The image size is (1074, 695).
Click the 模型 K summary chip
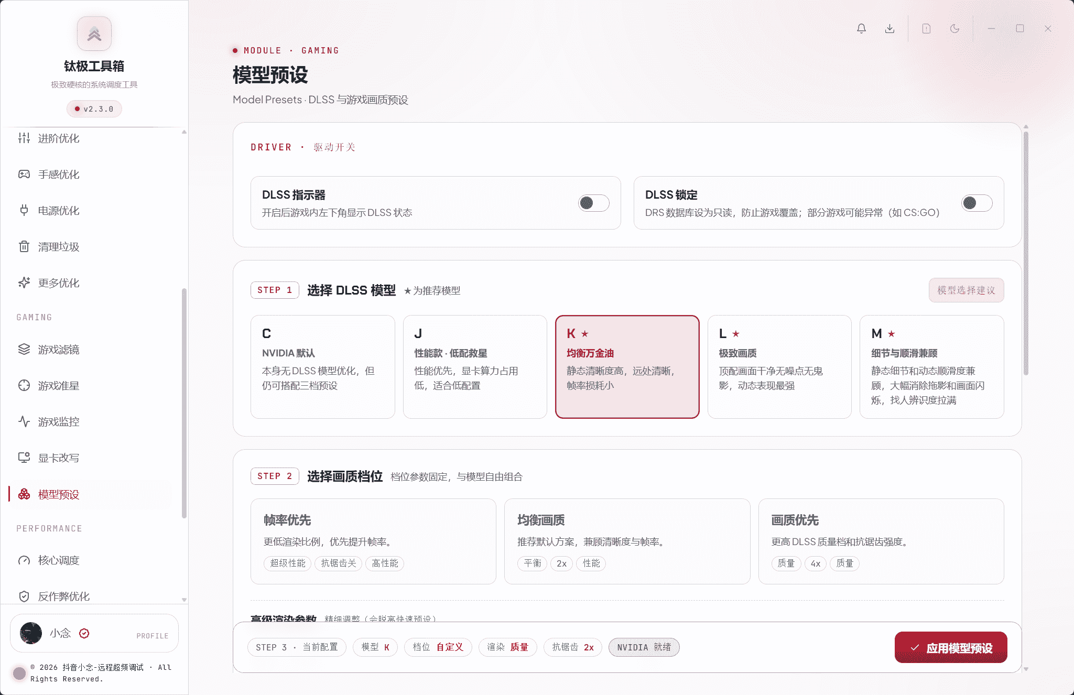[375, 647]
